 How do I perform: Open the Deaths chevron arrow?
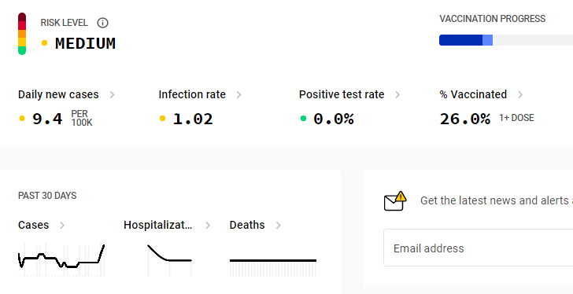(x=279, y=226)
